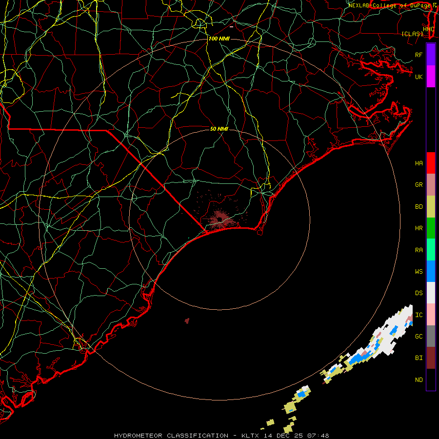Click the HHC product code text

(x=428, y=29)
